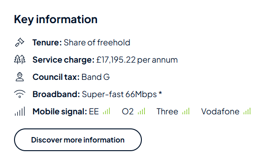Open Discover more information button
The width and height of the screenshot is (271, 167).
(x=78, y=140)
